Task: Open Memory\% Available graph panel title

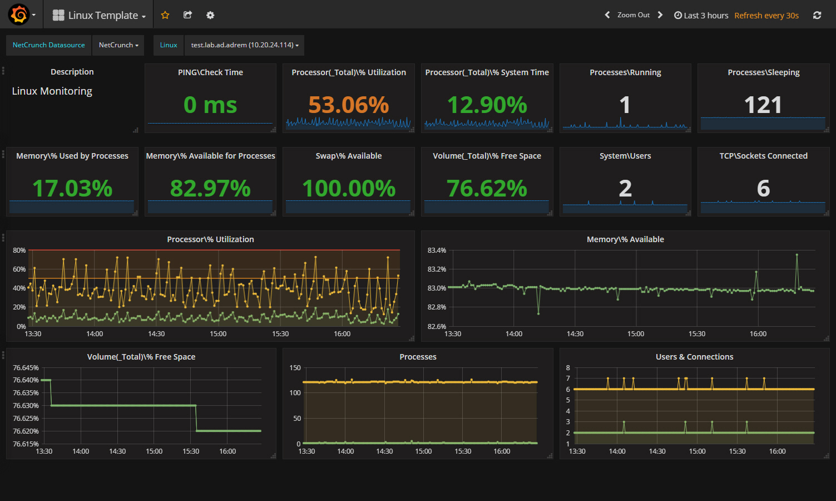Action: point(625,239)
